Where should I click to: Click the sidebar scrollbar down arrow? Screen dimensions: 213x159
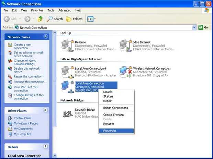[x=55, y=155]
